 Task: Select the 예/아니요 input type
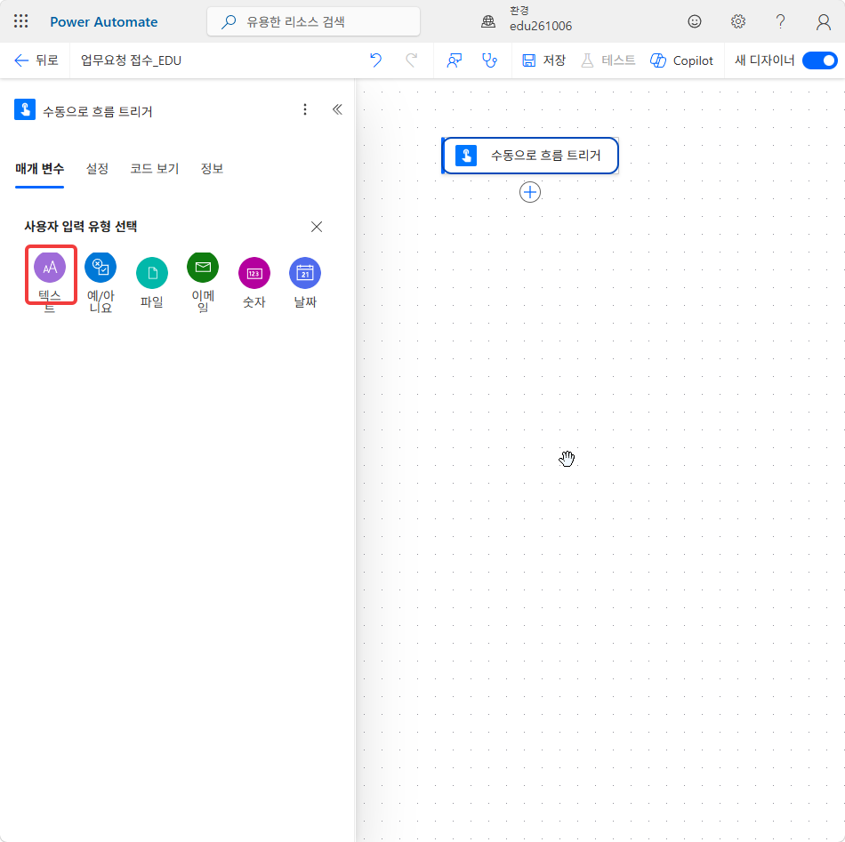(101, 282)
